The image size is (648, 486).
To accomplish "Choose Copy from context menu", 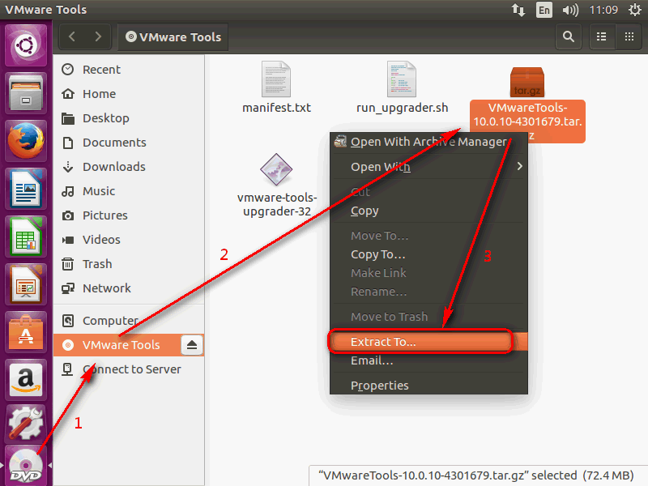I will (428, 211).
